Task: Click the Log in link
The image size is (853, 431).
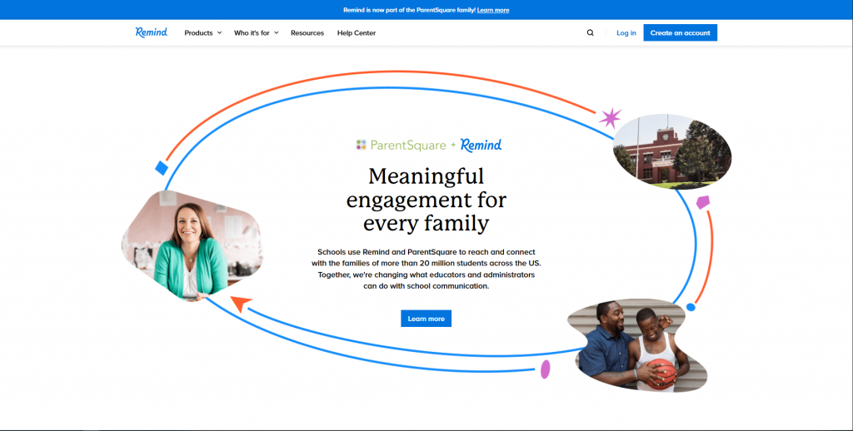Action: pos(626,32)
